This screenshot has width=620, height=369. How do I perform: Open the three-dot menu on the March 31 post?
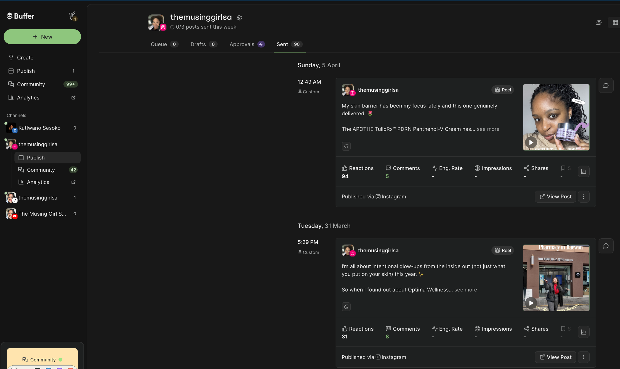pyautogui.click(x=584, y=357)
